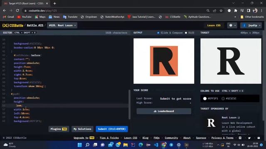Viewport: 266px width, 149px height.
Task: Click the CSSBattle logo
Action: (x=13, y=26)
